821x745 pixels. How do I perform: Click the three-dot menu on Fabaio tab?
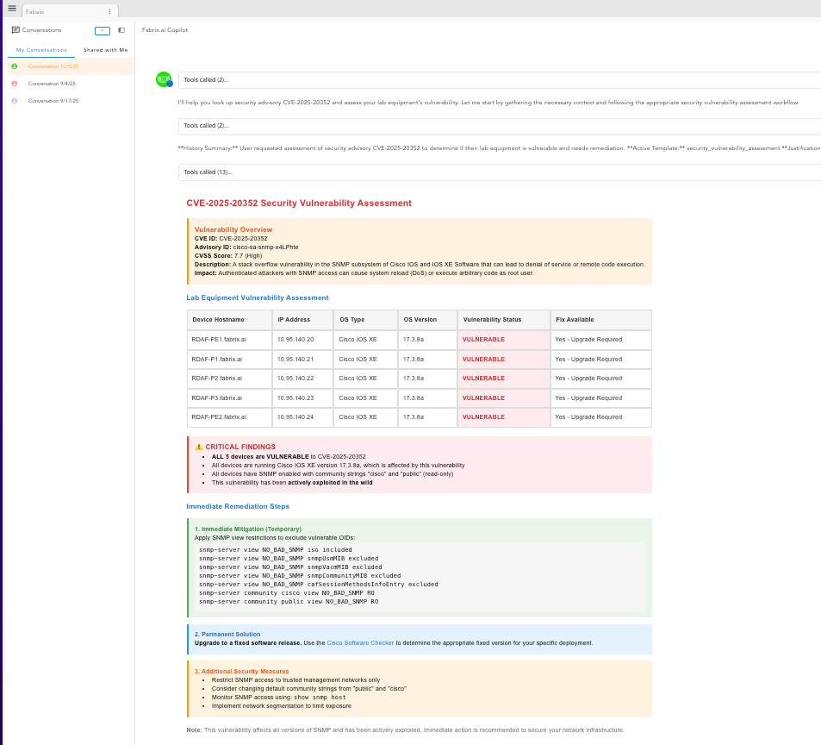(109, 11)
